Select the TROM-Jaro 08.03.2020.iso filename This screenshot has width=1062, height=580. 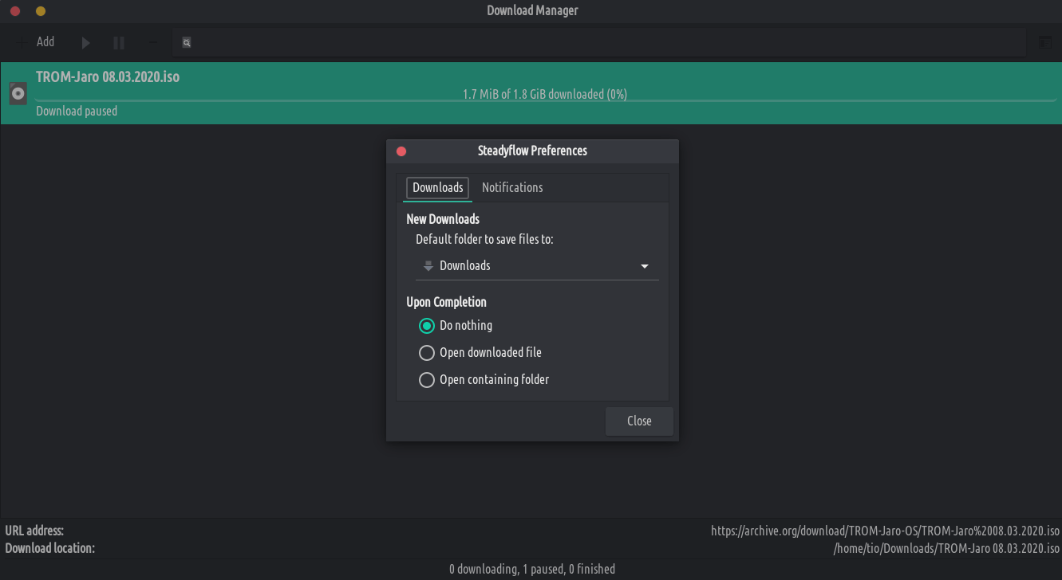[108, 77]
